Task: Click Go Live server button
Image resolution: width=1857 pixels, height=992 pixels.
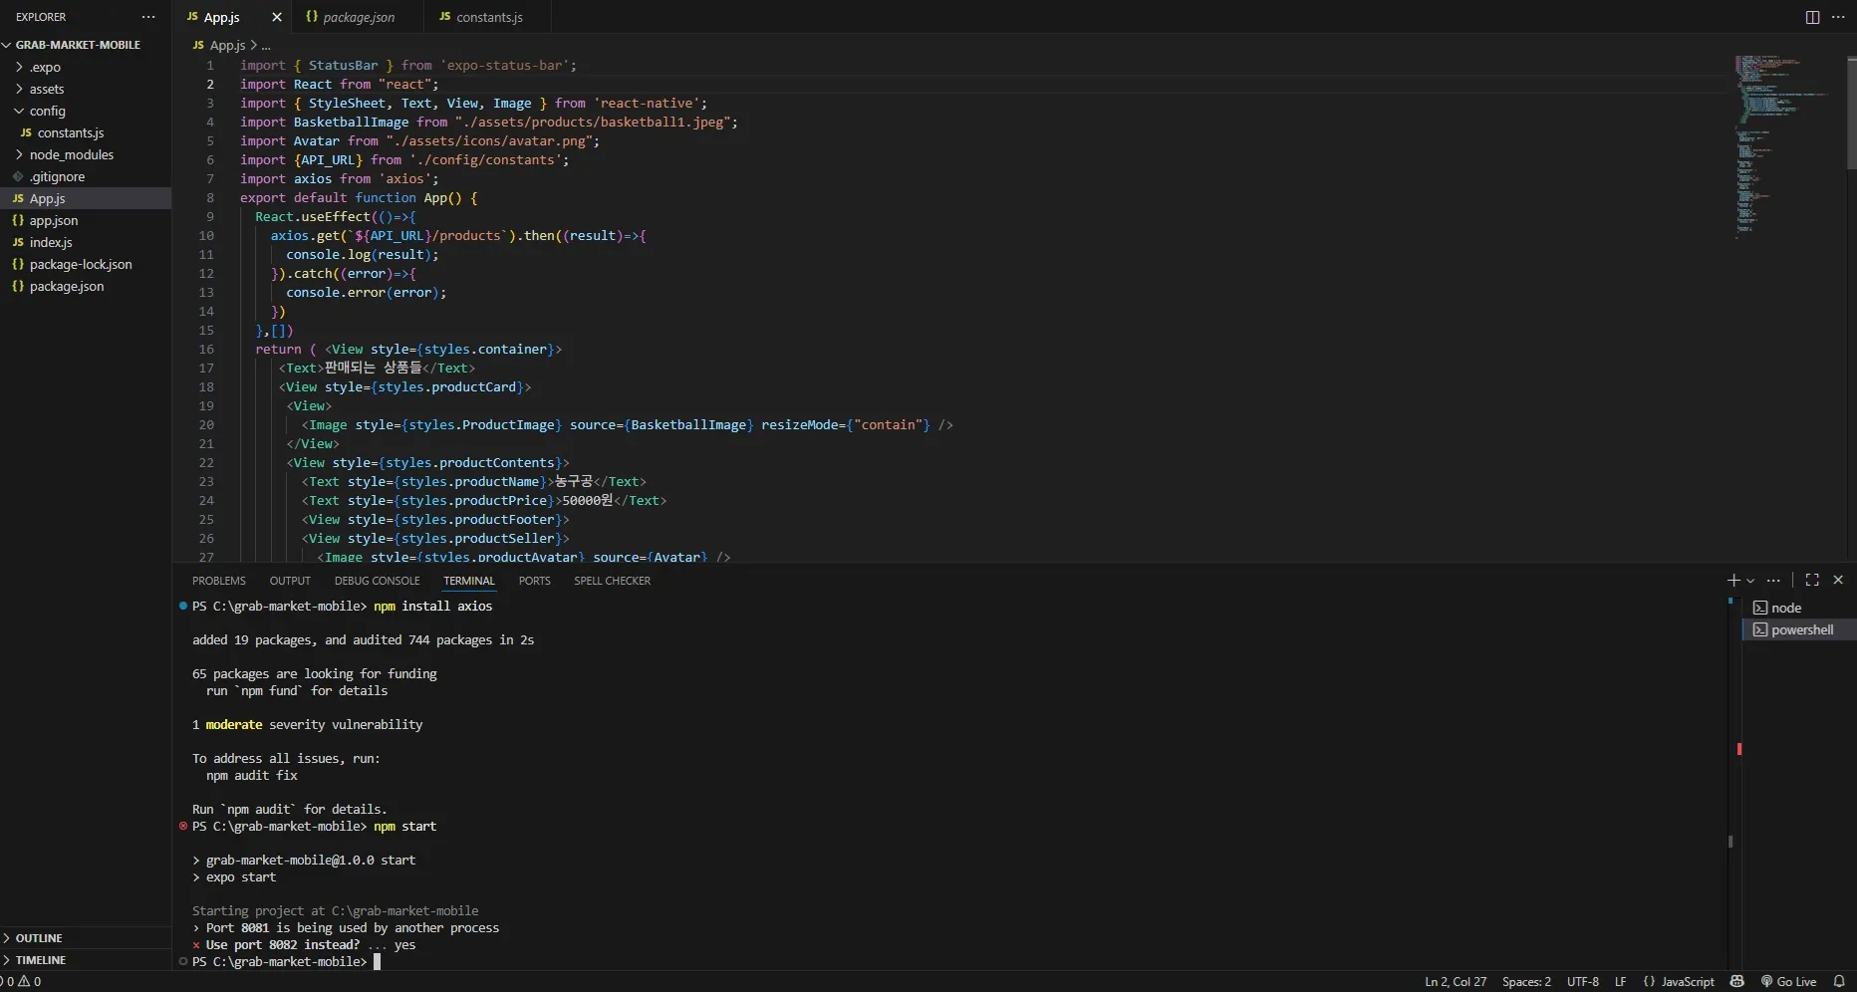Action: tap(1788, 981)
